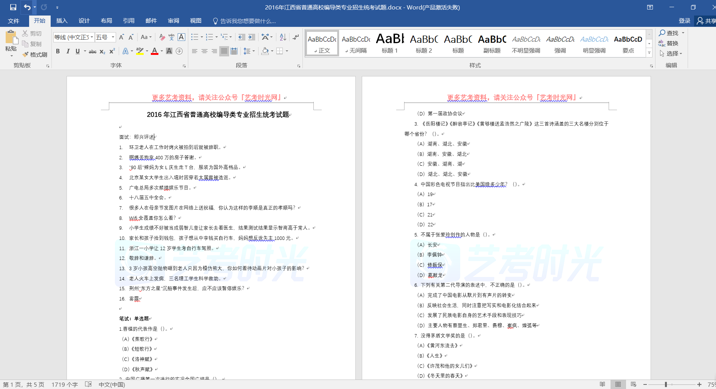This screenshot has height=389, width=716.
Task: Open the font name dropdown
Action: pyautogui.click(x=92, y=37)
